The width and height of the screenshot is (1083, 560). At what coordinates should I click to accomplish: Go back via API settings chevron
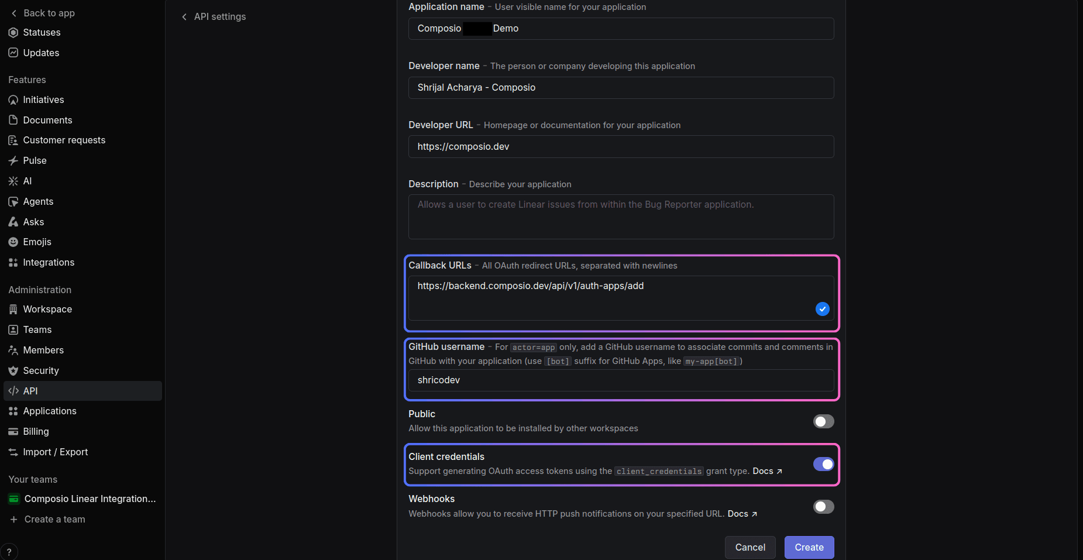point(184,17)
